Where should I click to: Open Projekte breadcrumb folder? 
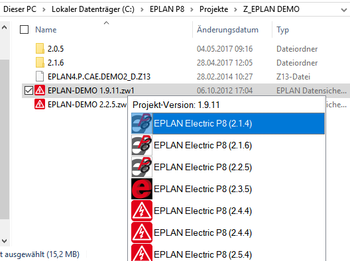tap(214, 9)
